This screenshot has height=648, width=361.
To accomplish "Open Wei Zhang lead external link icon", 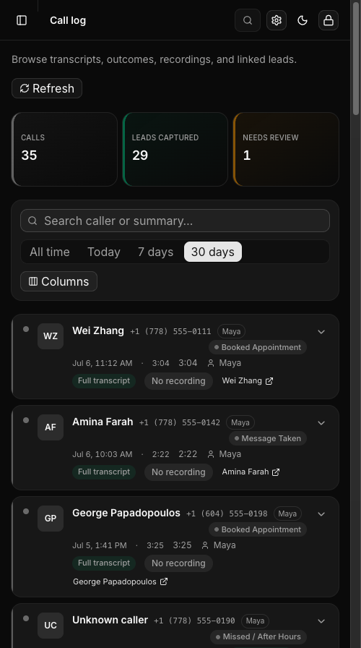I will [x=269, y=381].
